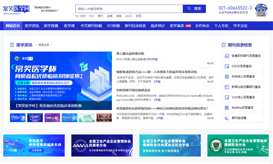The height and width of the screenshot is (164, 273).
Task: Select the second carousel thumbnail
Action: pyautogui.click(x=35, y=118)
